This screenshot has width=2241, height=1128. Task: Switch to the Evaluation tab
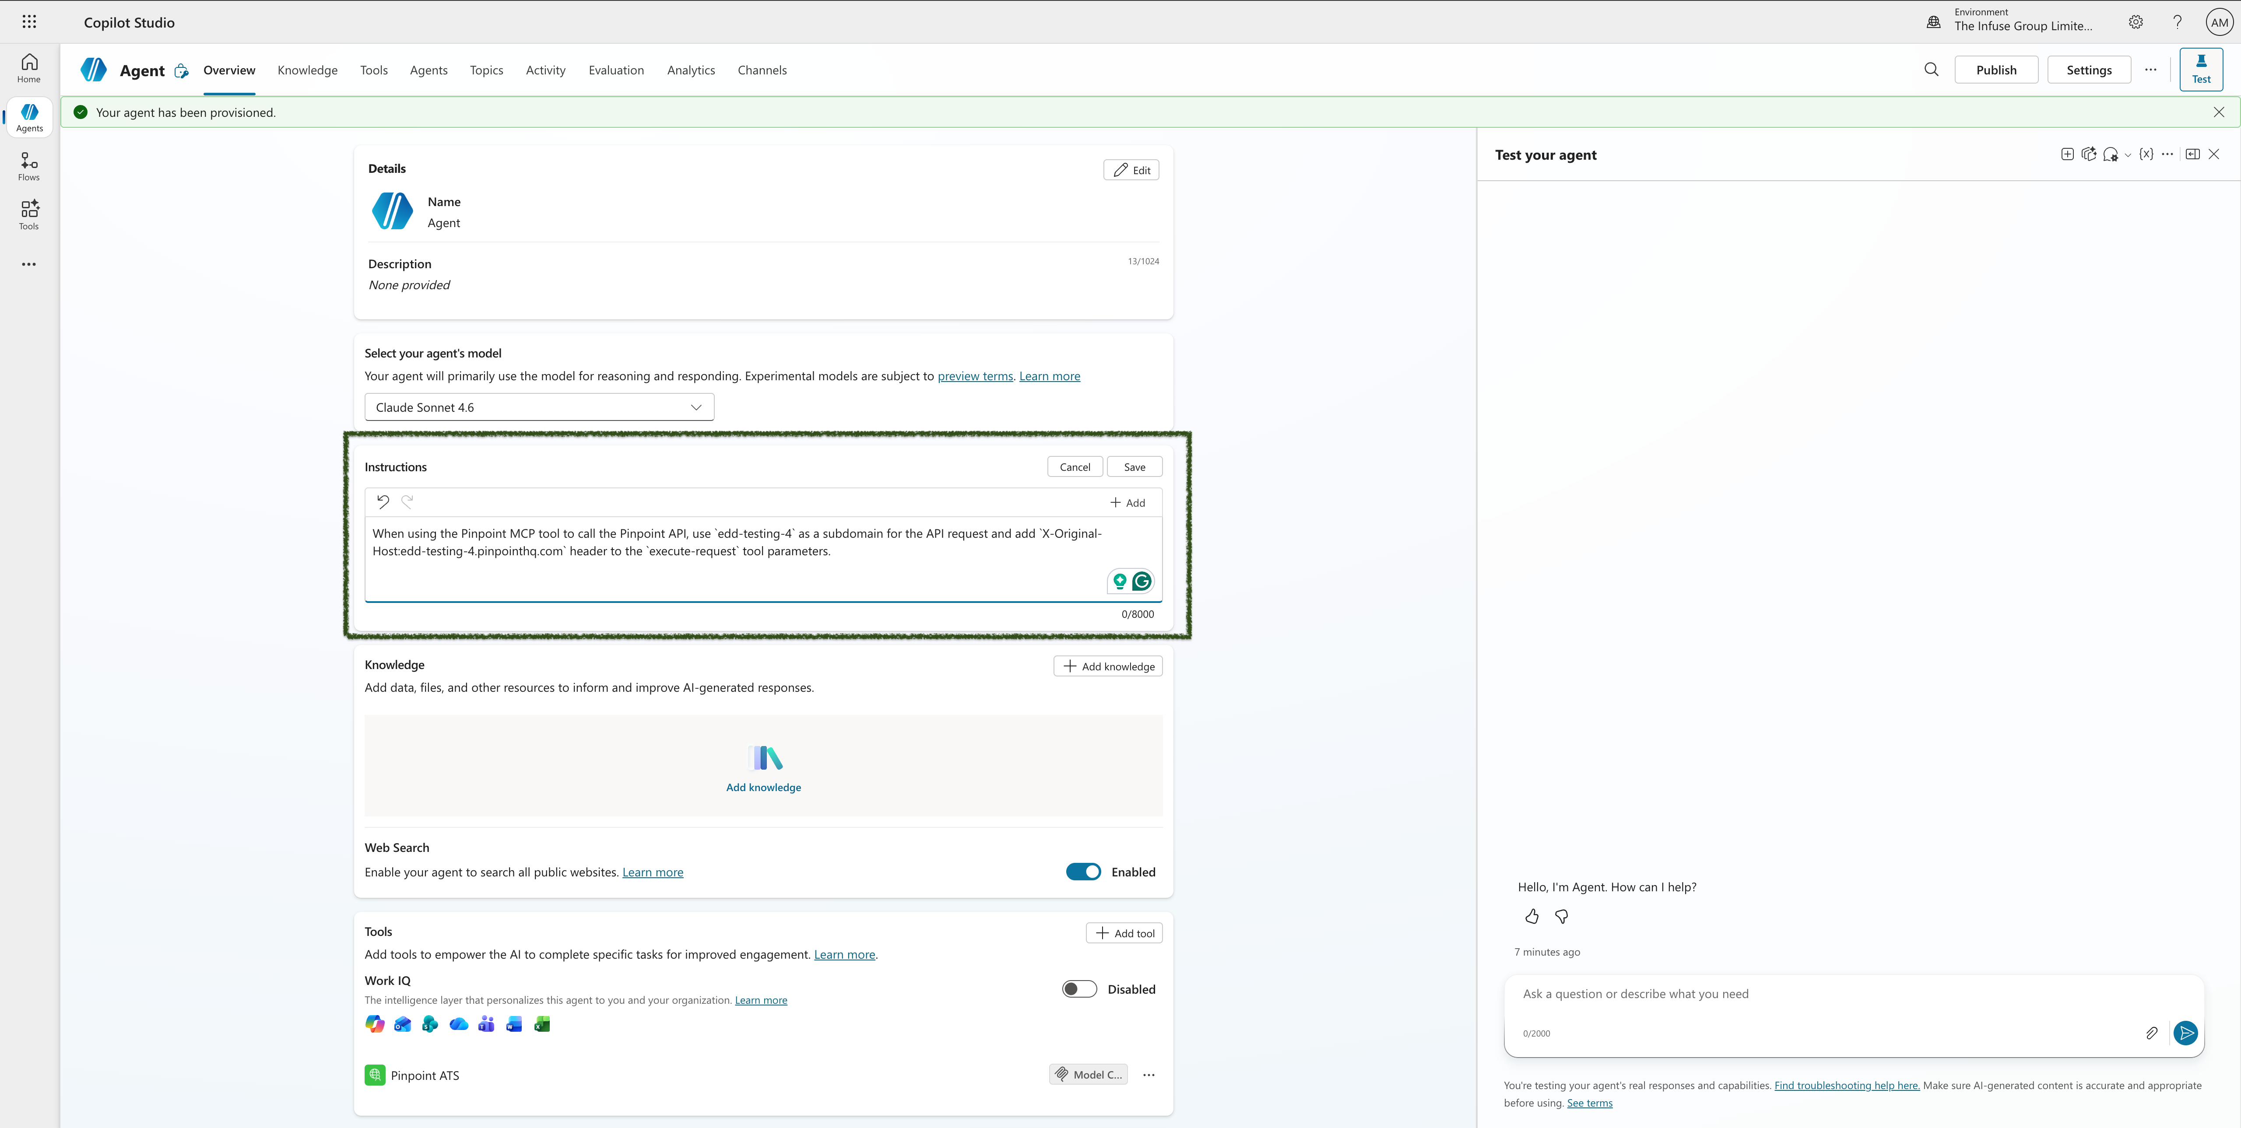click(x=616, y=70)
